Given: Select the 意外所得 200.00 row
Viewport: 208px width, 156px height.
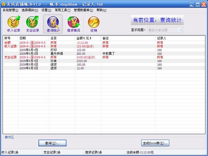Looking at the screenshot, I should pyautogui.click(x=104, y=53).
